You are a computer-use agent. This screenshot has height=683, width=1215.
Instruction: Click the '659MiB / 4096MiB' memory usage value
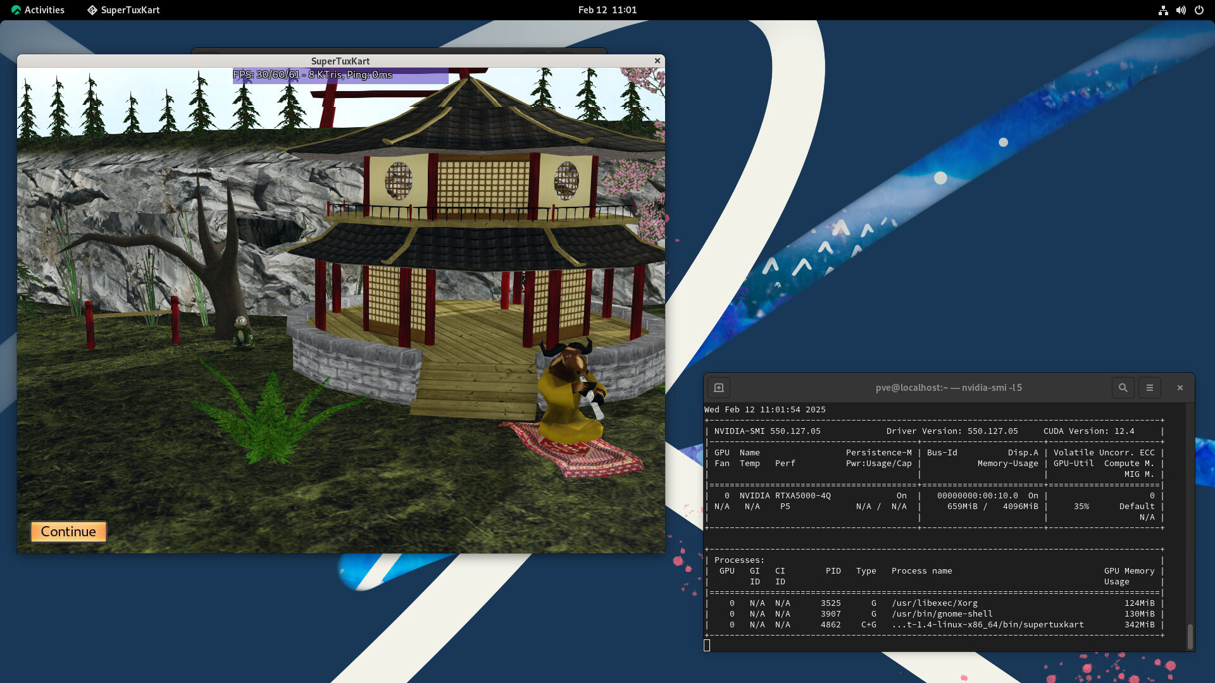(993, 507)
